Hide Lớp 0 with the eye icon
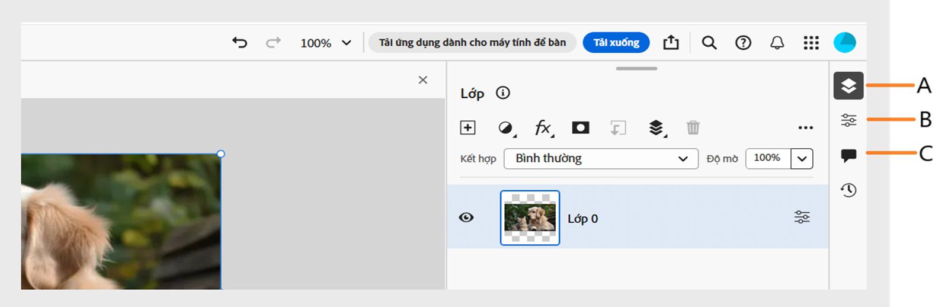Screen dimensions: 948x307 [467, 218]
